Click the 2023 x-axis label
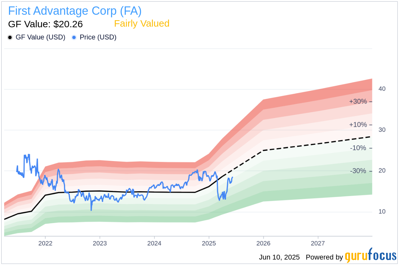The width and height of the screenshot is (399, 265). [100, 243]
